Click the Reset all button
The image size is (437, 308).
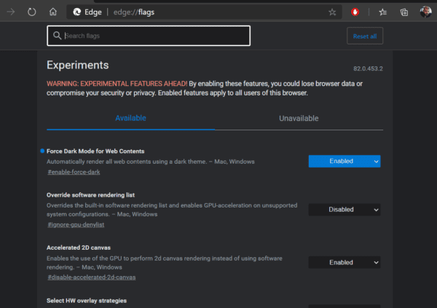tap(365, 36)
